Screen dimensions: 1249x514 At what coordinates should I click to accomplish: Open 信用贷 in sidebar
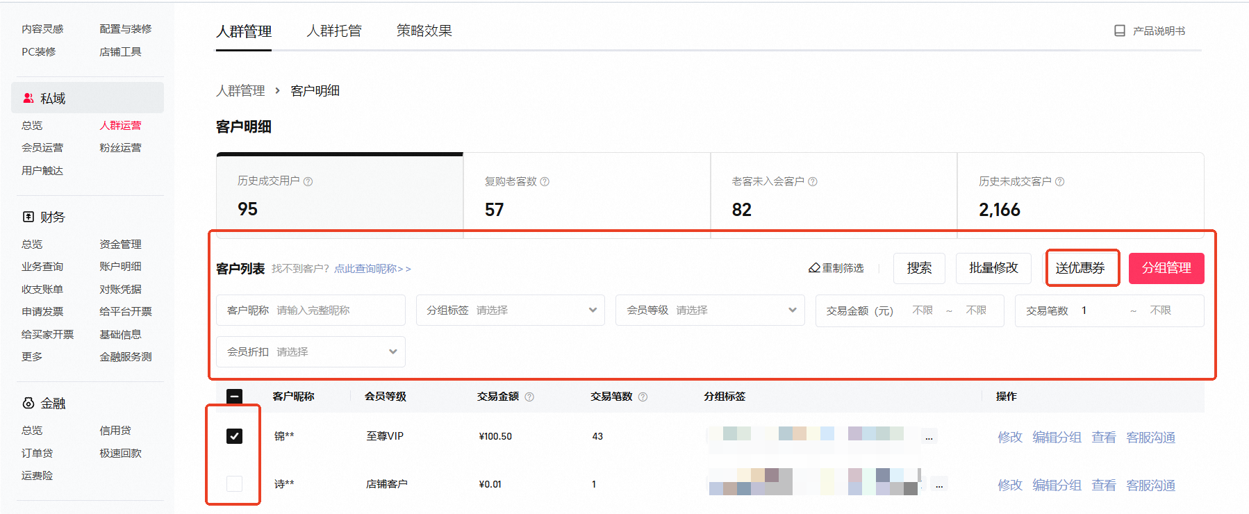click(x=115, y=430)
